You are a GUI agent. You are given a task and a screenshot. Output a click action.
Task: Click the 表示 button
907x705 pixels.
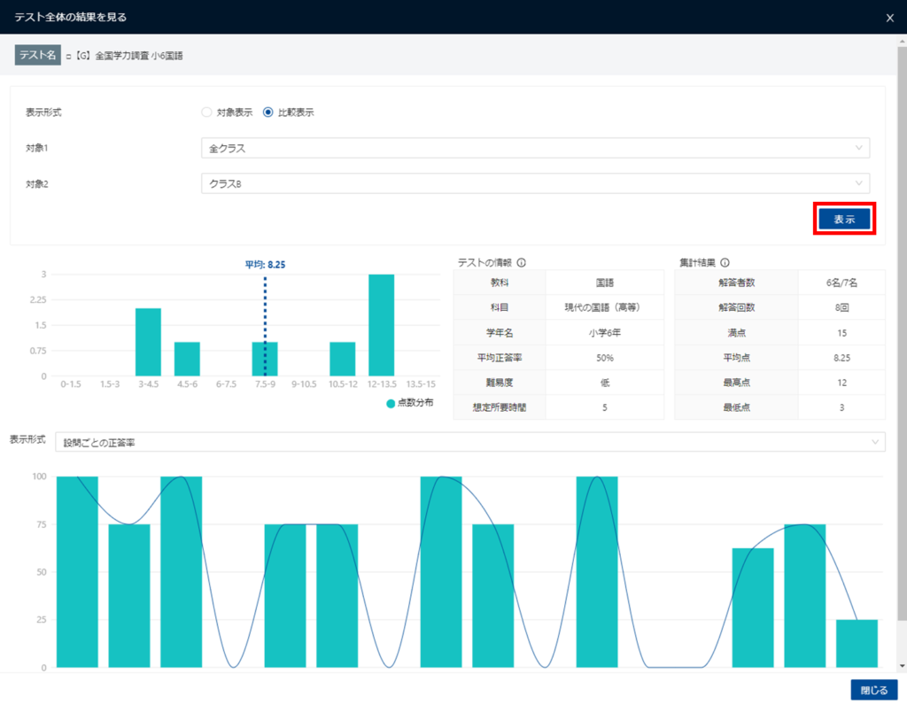844,219
